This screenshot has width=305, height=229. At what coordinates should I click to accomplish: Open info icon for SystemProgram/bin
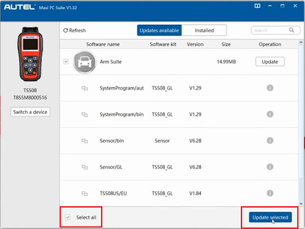tap(270, 114)
